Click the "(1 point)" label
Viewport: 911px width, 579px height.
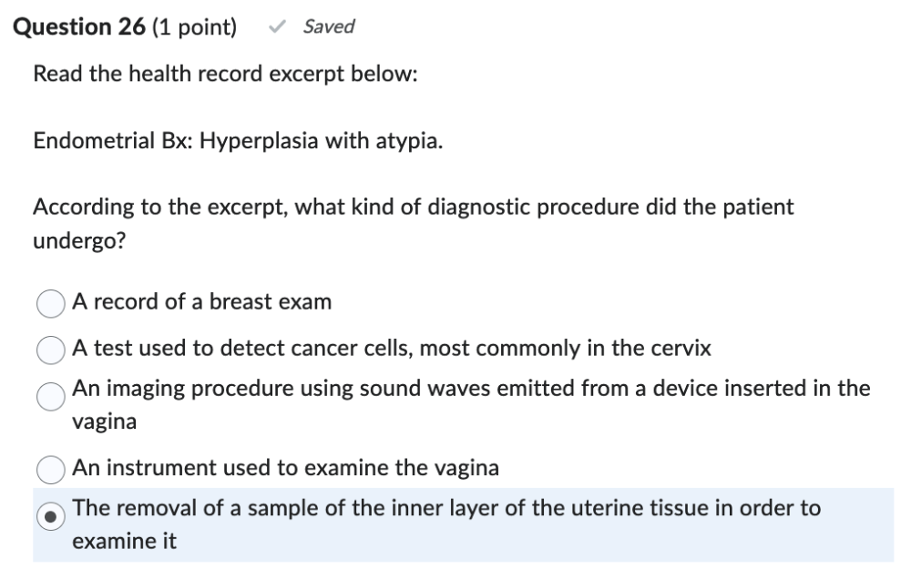pos(193,27)
